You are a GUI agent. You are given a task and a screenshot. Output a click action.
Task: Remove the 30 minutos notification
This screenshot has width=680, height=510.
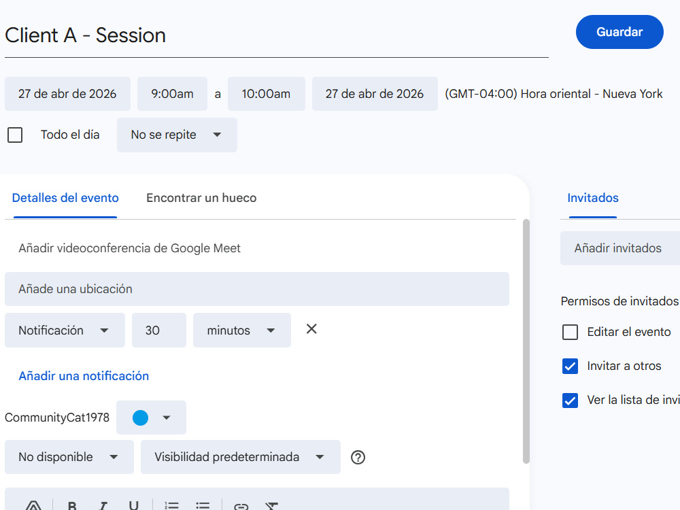pos(311,329)
